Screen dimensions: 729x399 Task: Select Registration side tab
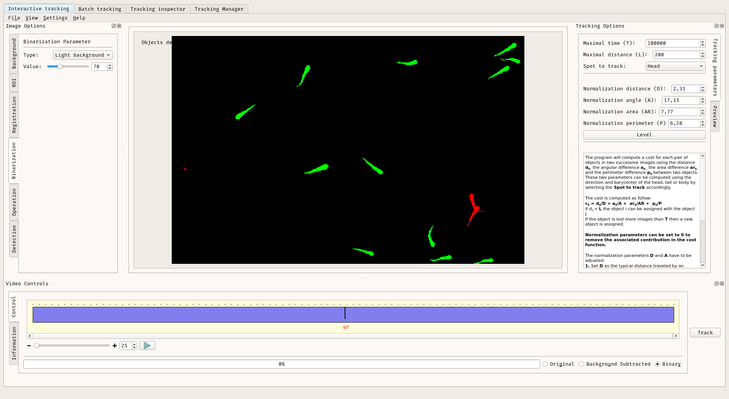click(14, 115)
